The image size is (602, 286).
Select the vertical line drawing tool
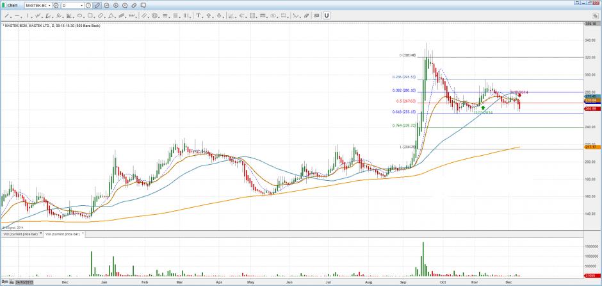pos(28,16)
